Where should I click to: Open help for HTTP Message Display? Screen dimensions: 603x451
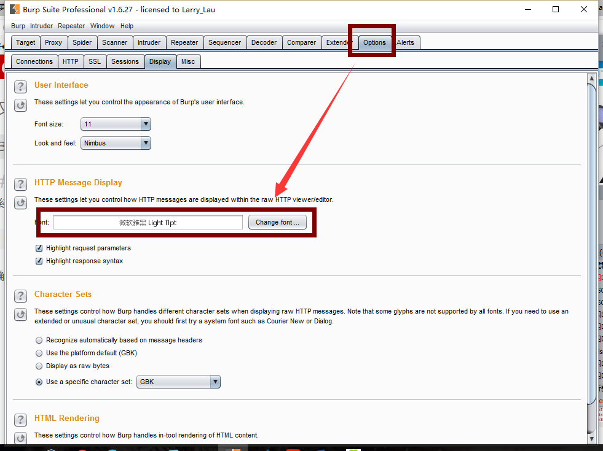20,184
